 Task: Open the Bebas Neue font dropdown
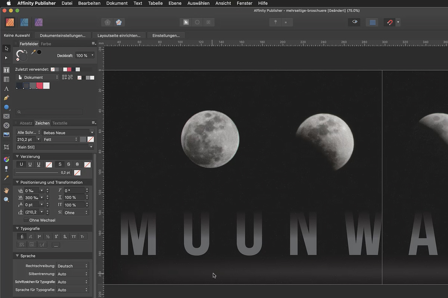[x=68, y=132]
